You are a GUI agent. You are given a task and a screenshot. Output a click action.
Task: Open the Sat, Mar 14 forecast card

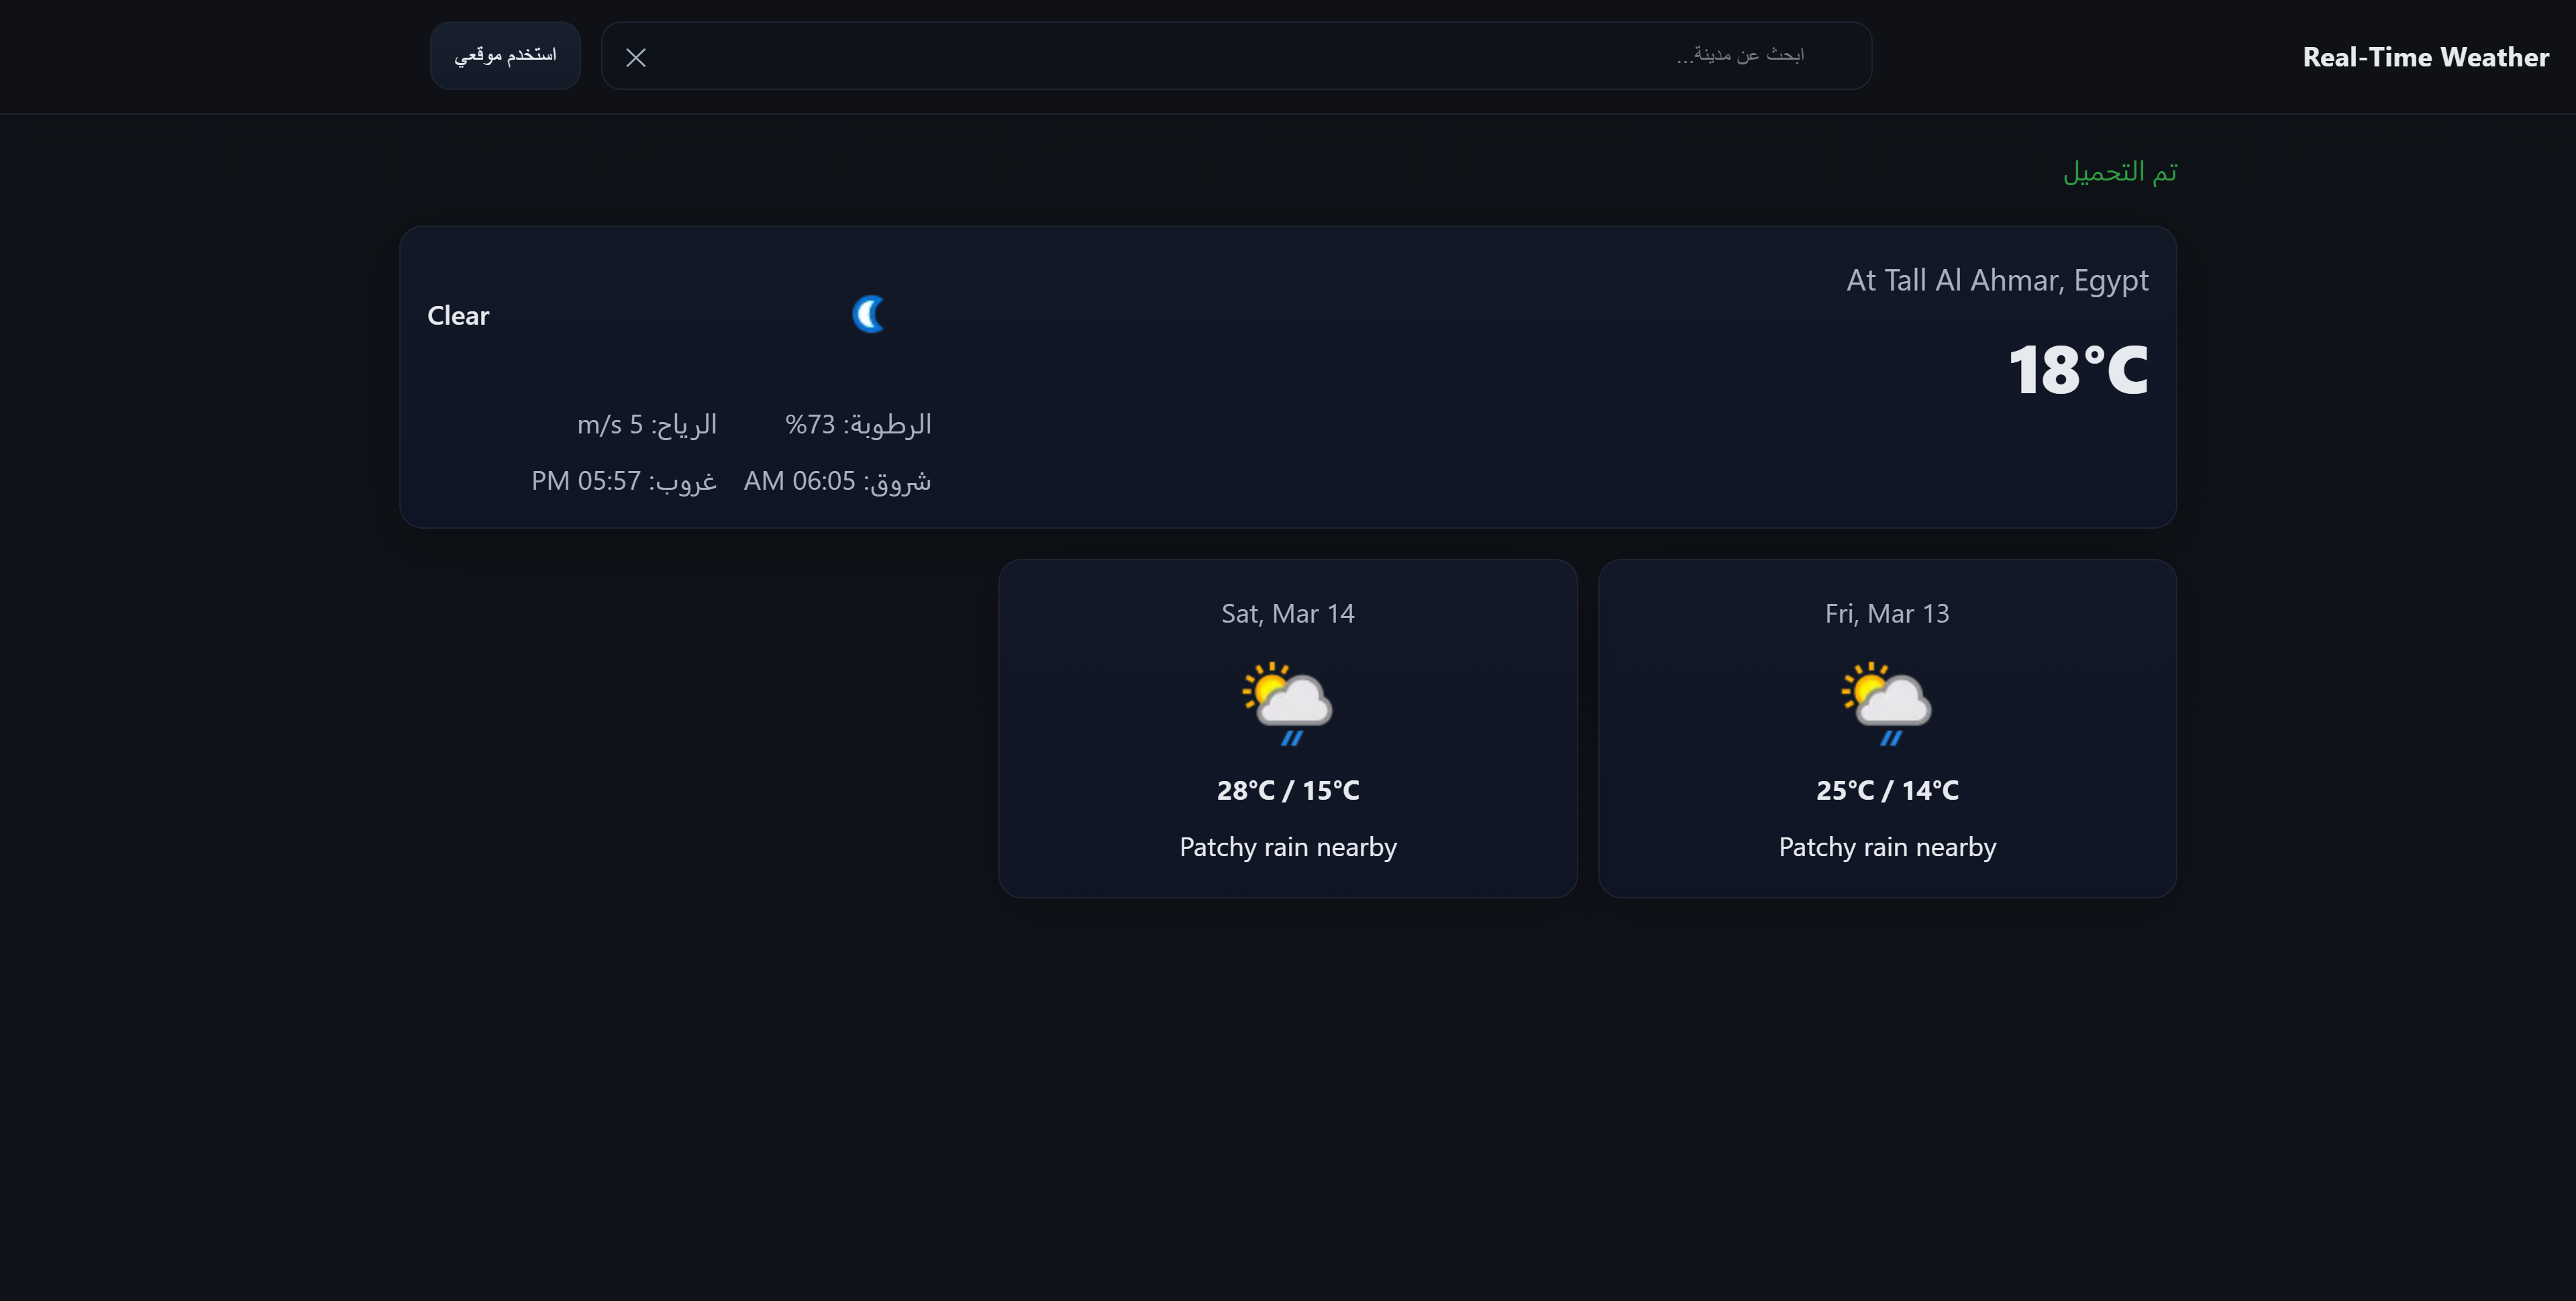click(x=1287, y=728)
